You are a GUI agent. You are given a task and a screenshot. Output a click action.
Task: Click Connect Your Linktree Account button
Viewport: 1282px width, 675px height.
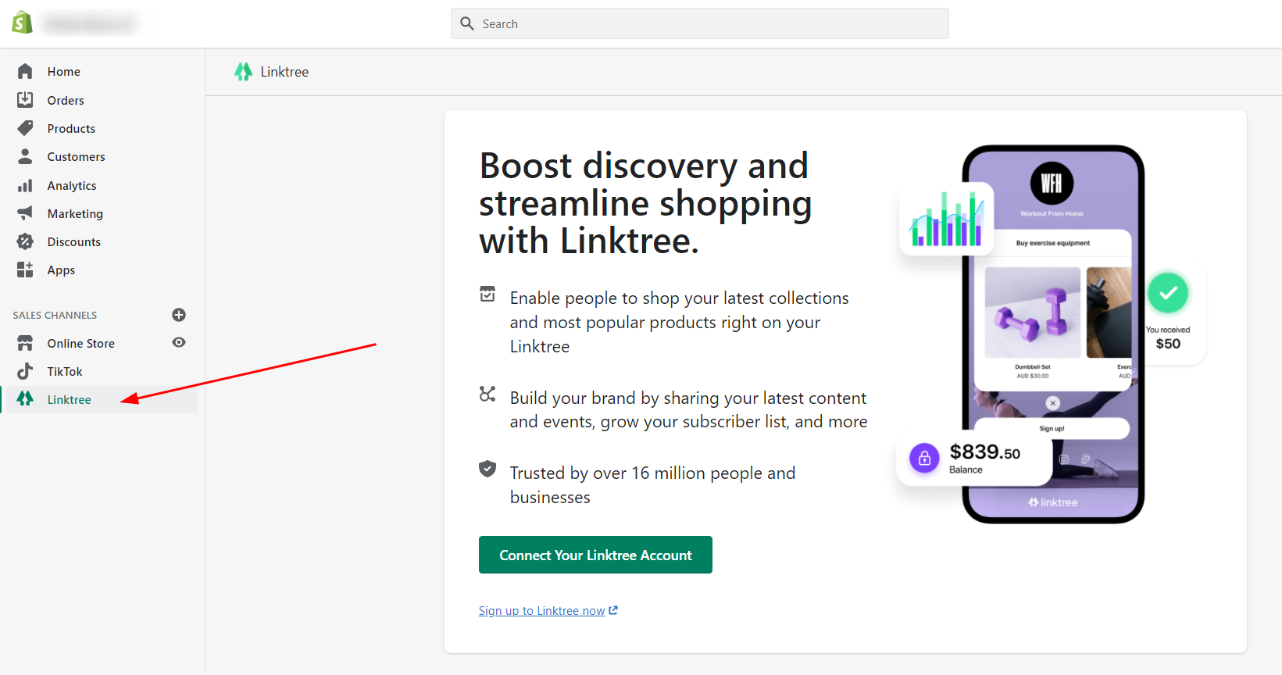coord(595,555)
